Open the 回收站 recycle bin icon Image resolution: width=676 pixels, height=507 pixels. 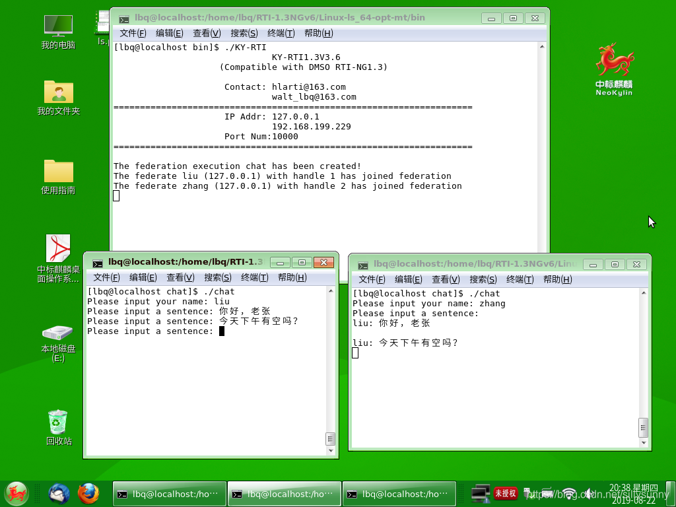(58, 428)
